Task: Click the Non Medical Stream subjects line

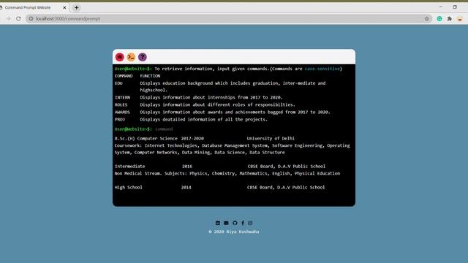Action: 227,174
